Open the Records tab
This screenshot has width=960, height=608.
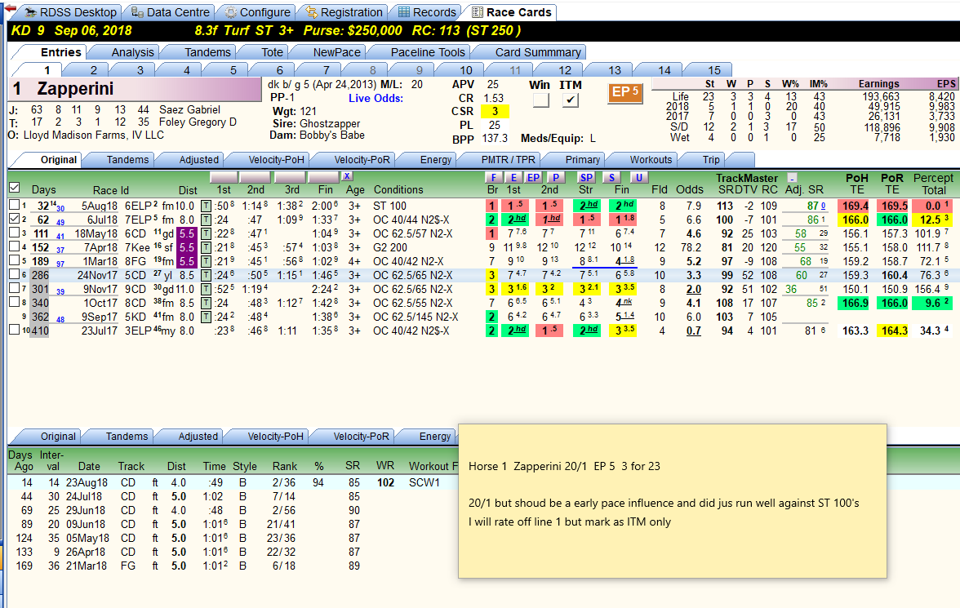tap(427, 12)
